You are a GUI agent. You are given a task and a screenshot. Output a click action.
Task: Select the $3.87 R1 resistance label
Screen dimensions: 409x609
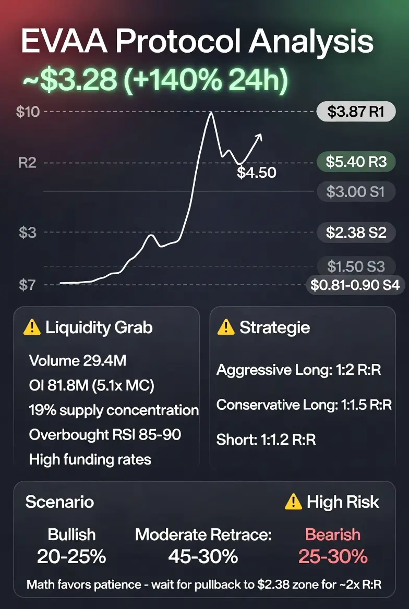(356, 112)
